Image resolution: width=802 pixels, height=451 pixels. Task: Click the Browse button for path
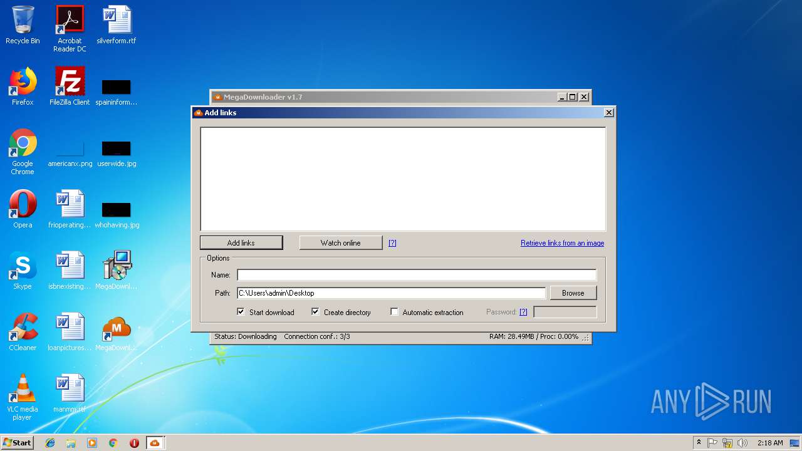pos(573,293)
